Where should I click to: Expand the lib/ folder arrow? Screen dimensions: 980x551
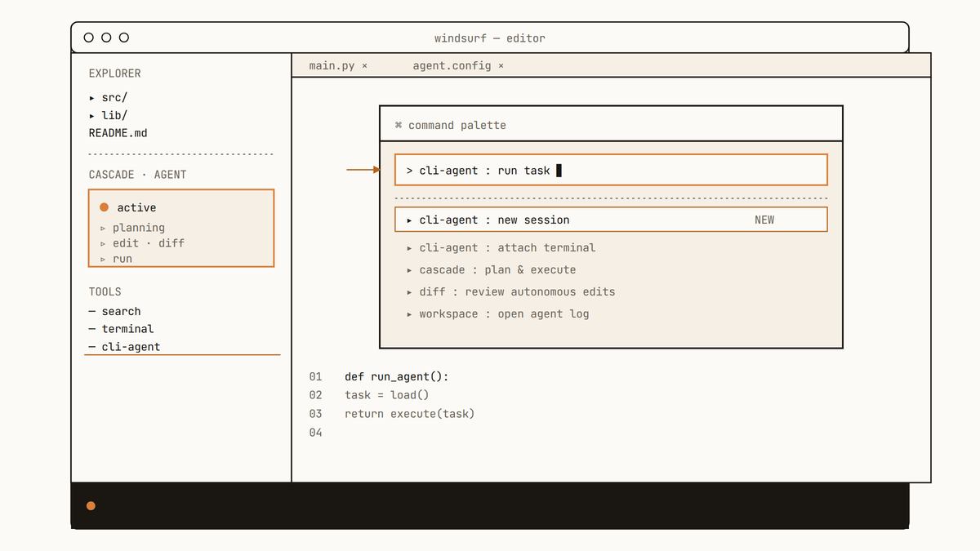coord(92,116)
